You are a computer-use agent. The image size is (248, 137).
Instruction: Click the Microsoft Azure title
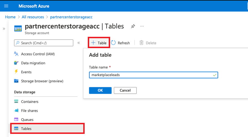(x=34, y=6)
